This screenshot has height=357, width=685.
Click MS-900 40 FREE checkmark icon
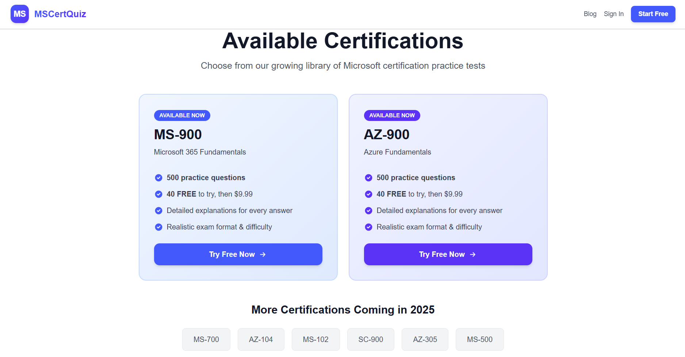pyautogui.click(x=158, y=194)
